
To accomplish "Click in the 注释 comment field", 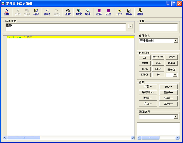I will pos(158,27).
